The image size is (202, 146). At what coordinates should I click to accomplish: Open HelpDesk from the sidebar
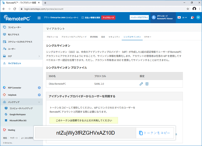coord(12,95)
